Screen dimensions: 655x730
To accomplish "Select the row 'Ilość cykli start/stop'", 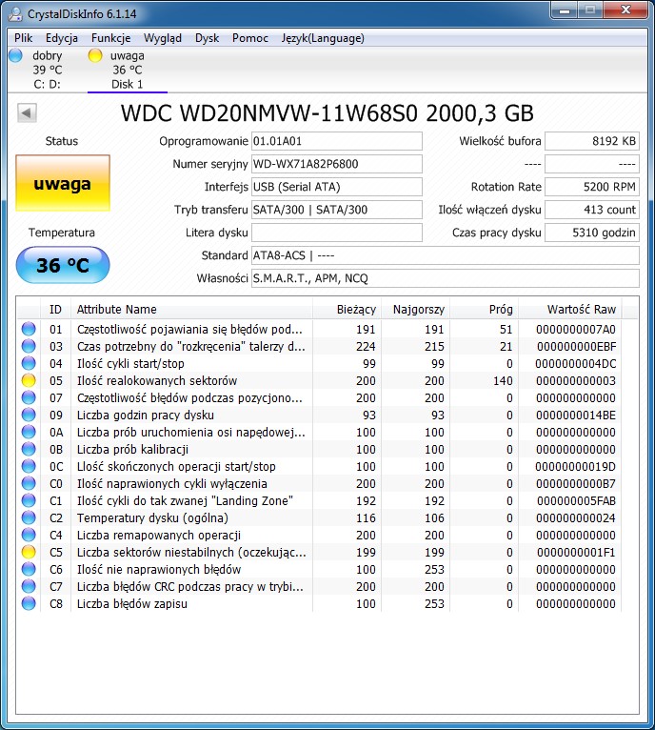I will tap(319, 364).
